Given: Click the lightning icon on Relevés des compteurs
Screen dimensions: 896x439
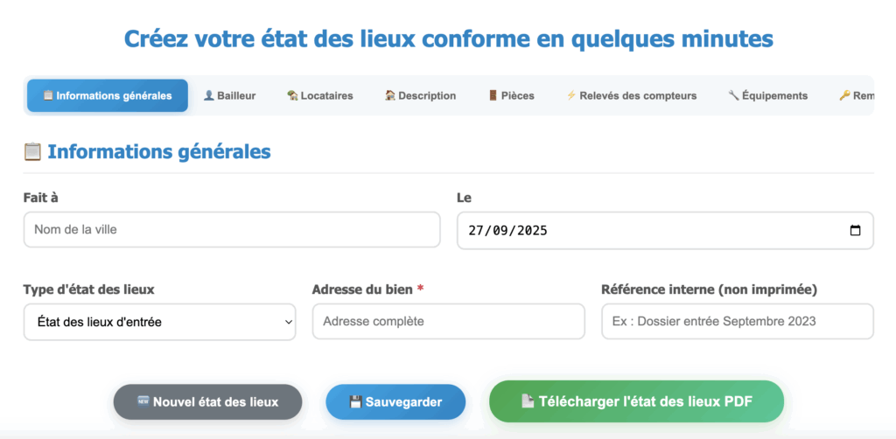Looking at the screenshot, I should pyautogui.click(x=571, y=95).
